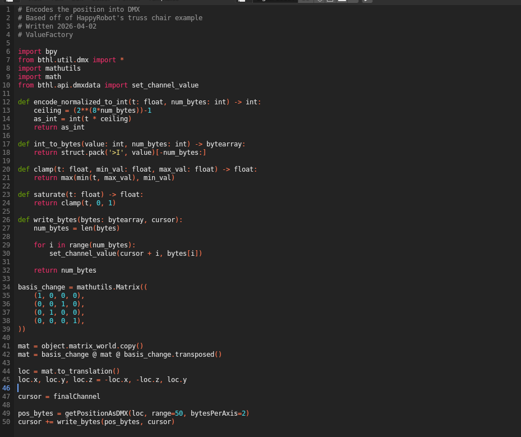The image size is (521, 437).
Task: Click the 'cursor = finalChannel' line
Action: click(x=59, y=397)
